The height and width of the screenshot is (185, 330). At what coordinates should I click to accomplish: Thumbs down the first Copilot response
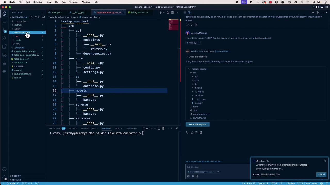tap(192, 25)
